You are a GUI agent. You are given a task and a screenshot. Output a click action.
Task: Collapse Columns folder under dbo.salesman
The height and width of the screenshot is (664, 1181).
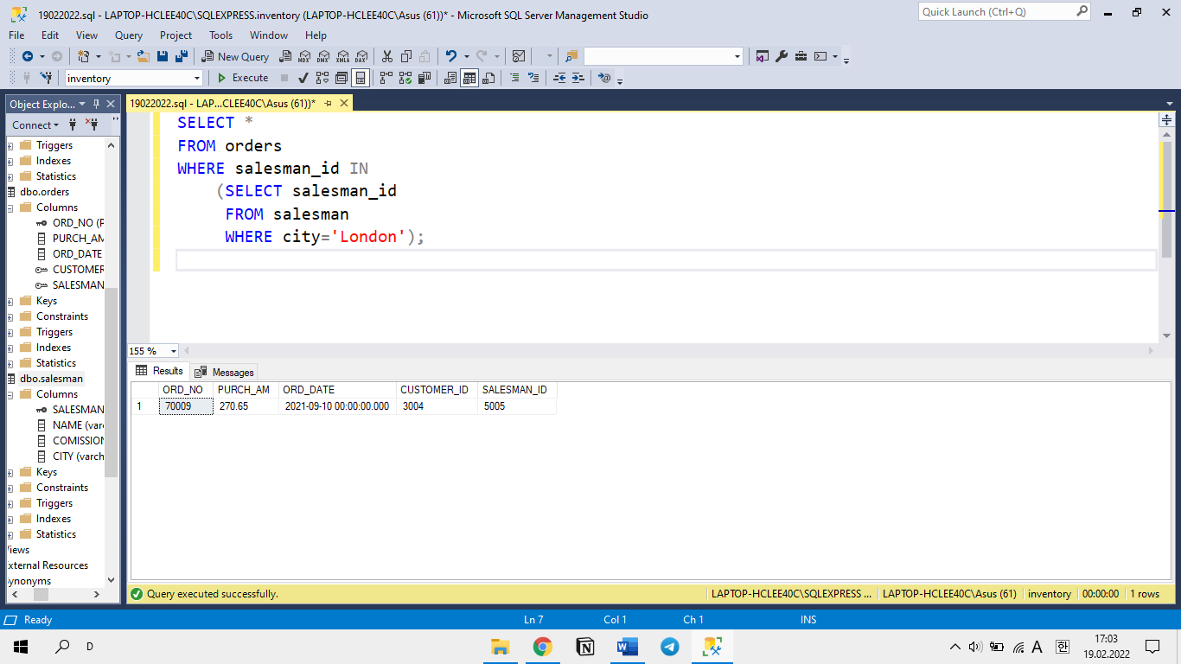(x=10, y=394)
